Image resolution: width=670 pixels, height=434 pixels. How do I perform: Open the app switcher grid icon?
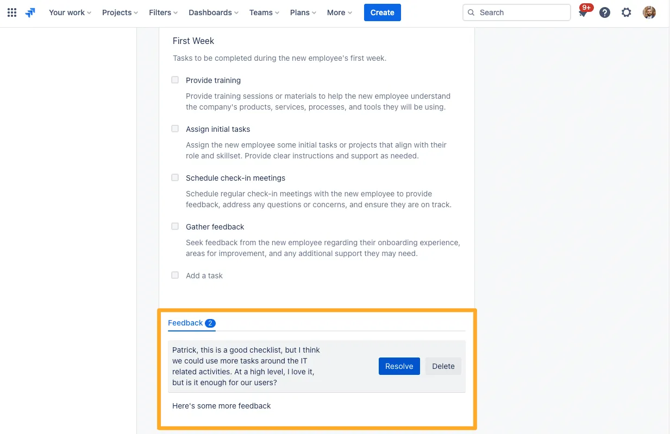[12, 12]
